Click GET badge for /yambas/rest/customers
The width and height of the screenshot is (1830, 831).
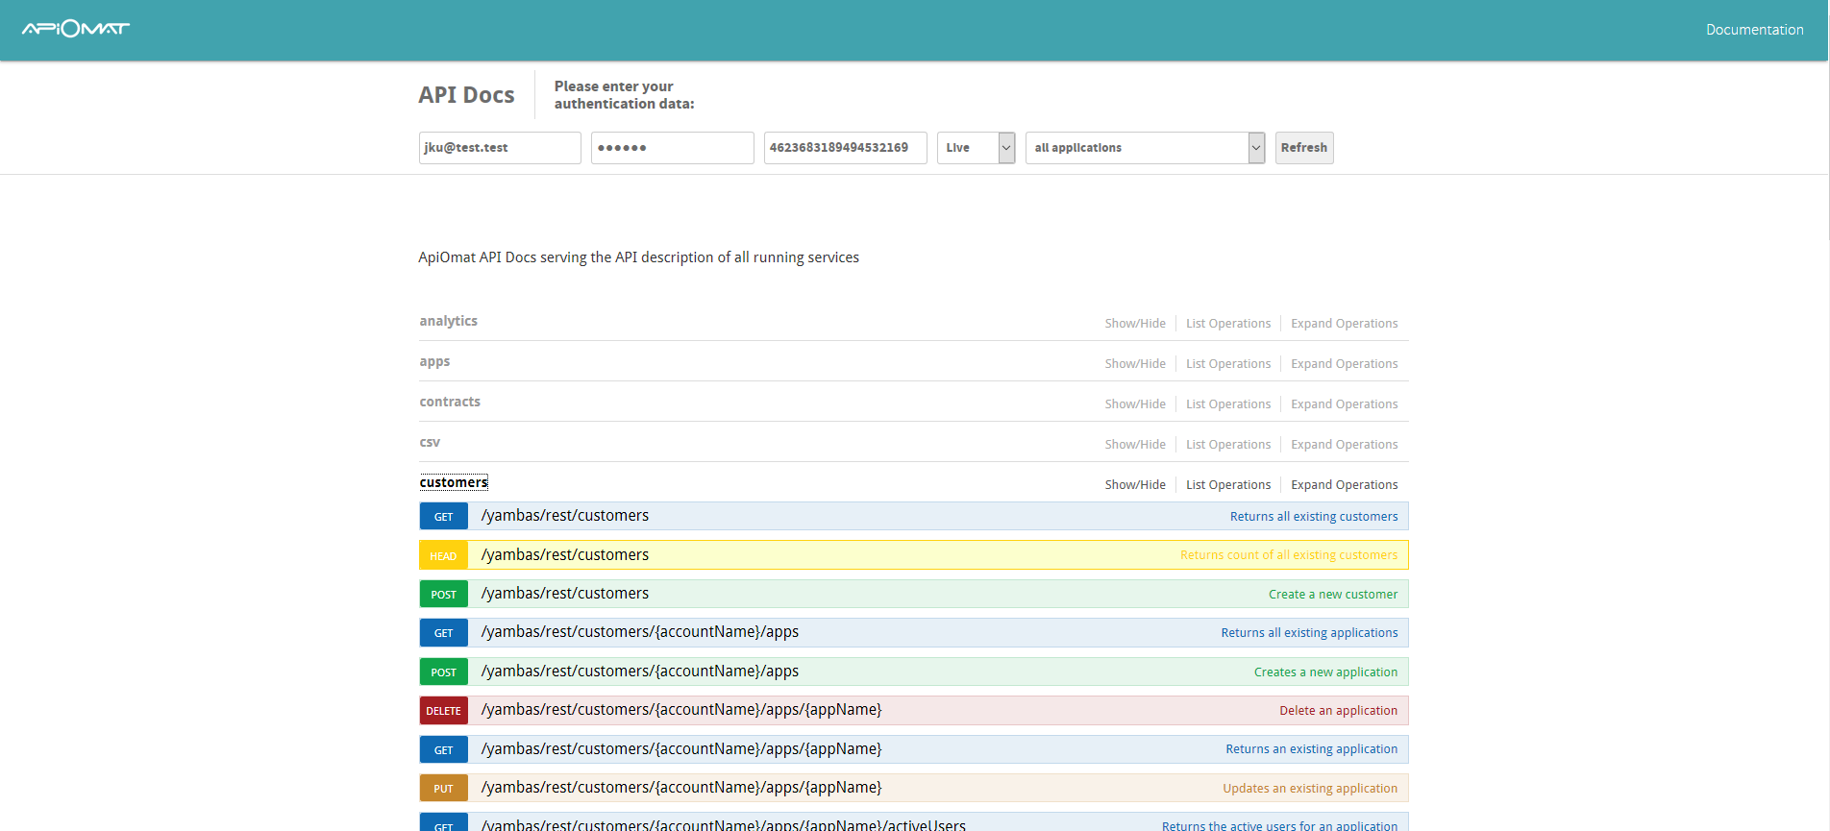click(443, 517)
